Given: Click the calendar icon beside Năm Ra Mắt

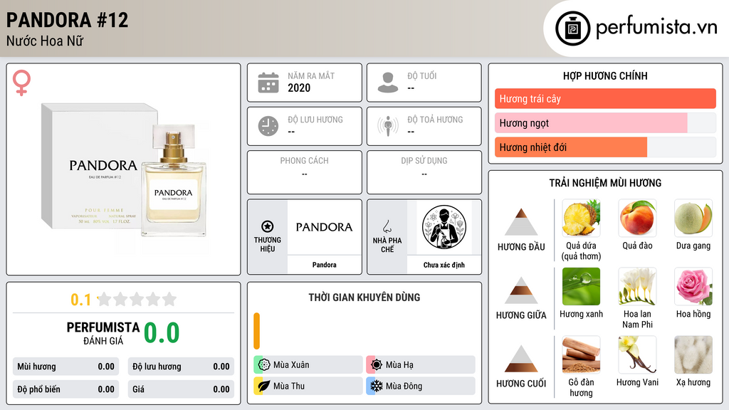Looking at the screenshot, I should pos(268,83).
